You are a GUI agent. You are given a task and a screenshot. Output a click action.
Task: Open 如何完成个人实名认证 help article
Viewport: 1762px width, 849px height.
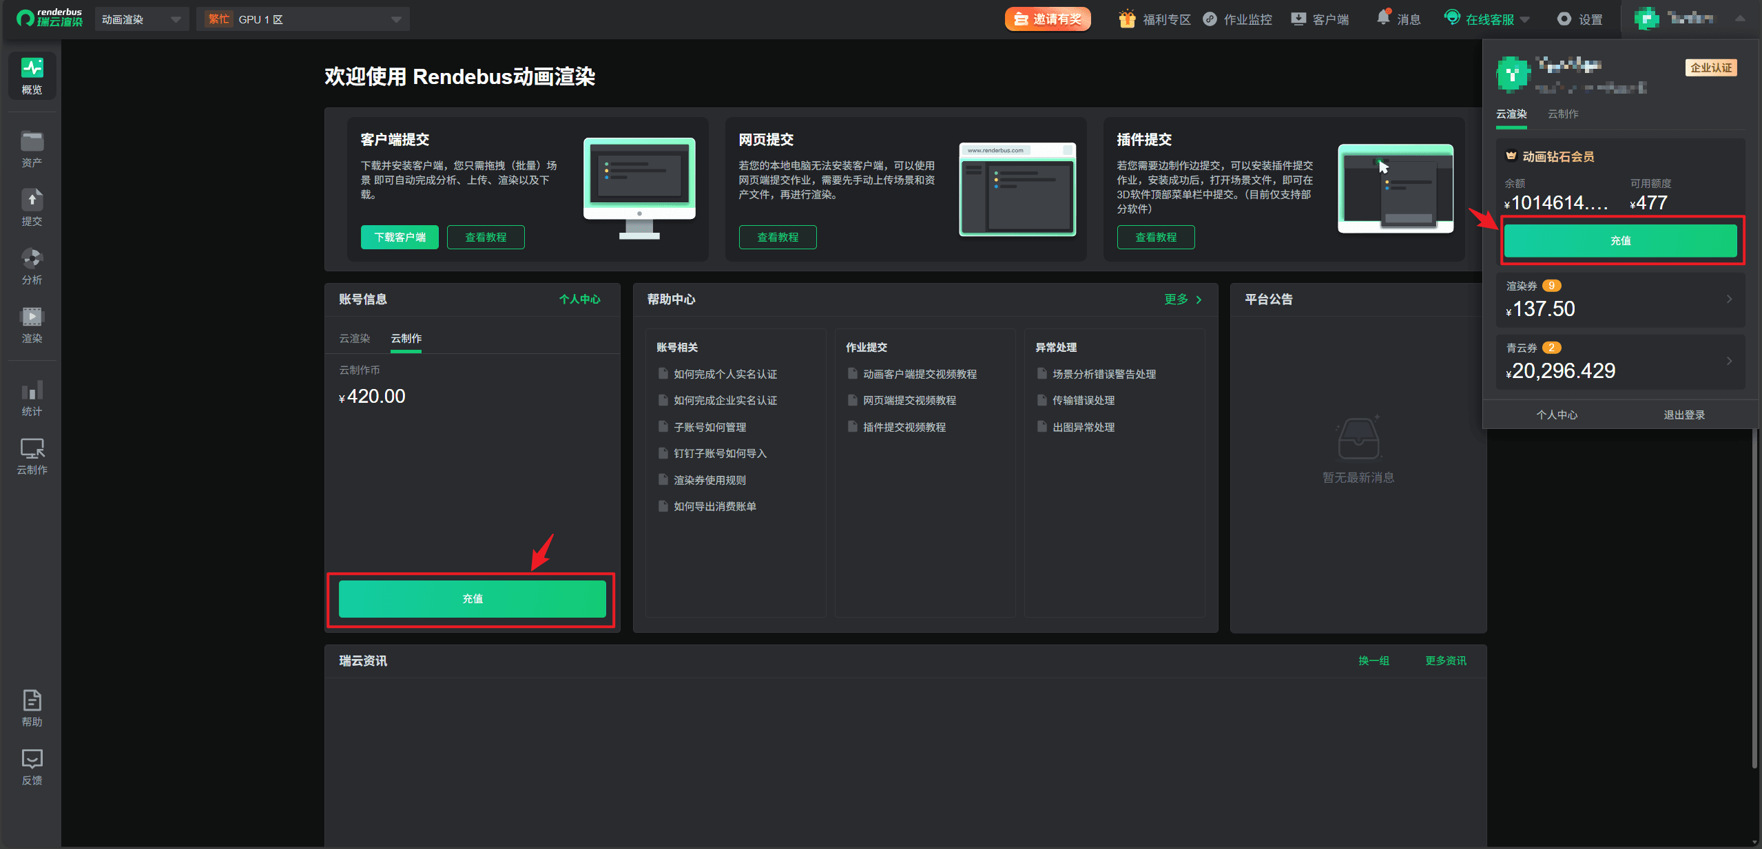[x=725, y=374]
